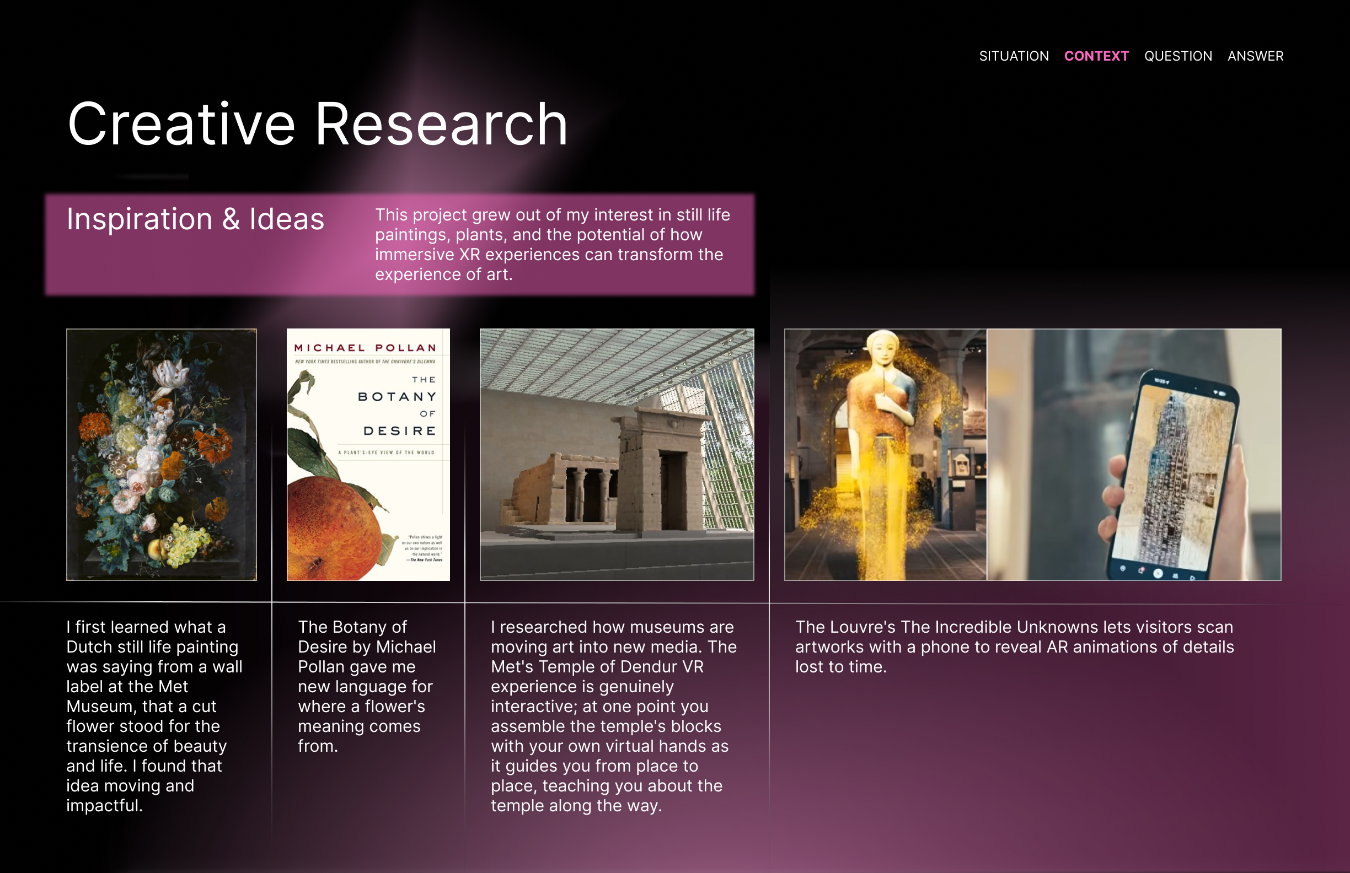Open the SITUATION section tab
Viewport: 1350px width, 873px height.
(1014, 56)
